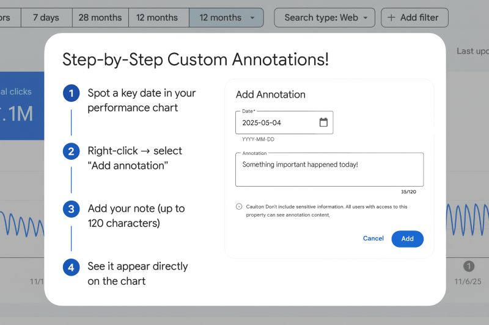The image size is (489, 325).
Task: Click the step 1 numbered circle
Action: 71,93
